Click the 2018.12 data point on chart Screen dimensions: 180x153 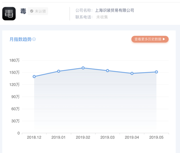(34, 76)
